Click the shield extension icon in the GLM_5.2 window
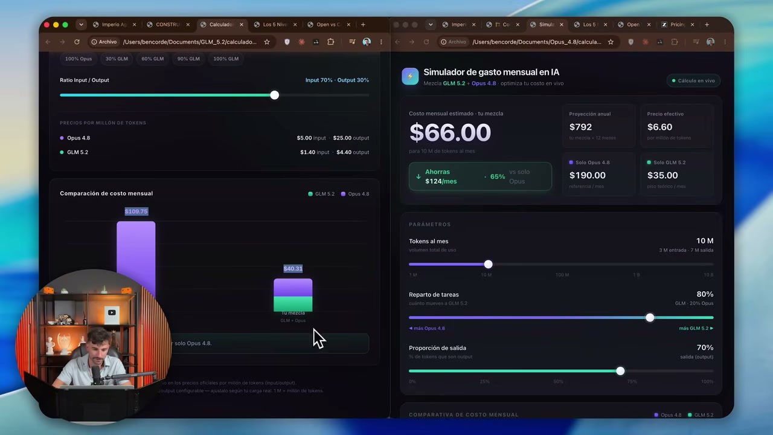This screenshot has width=773, height=435. click(287, 42)
